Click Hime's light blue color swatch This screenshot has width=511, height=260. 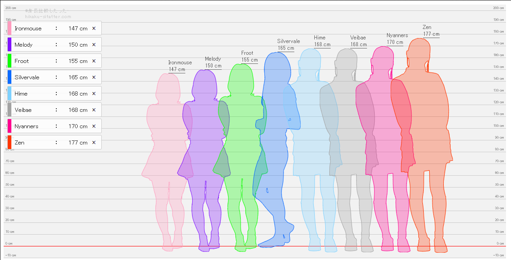coord(10,93)
